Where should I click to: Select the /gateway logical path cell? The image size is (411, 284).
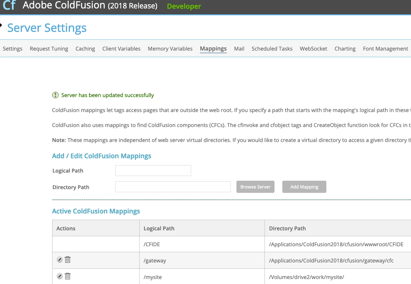[202, 261]
